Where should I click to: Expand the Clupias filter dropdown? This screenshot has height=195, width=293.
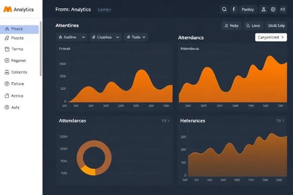click(106, 37)
